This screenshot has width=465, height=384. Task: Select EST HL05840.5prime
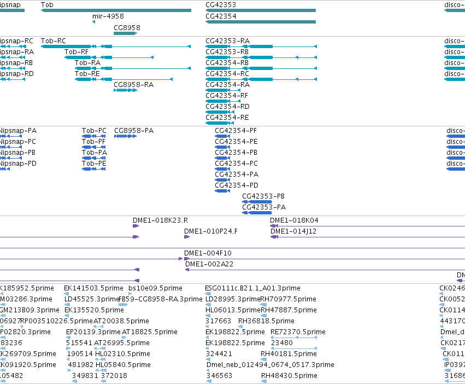[x=123, y=365]
